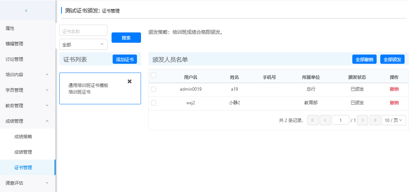The width and height of the screenshot is (409, 192).
Task: Remove the certificate template with X icon
Action: point(130,81)
